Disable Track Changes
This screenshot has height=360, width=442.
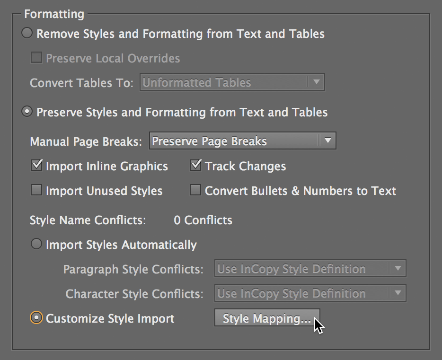(x=195, y=165)
